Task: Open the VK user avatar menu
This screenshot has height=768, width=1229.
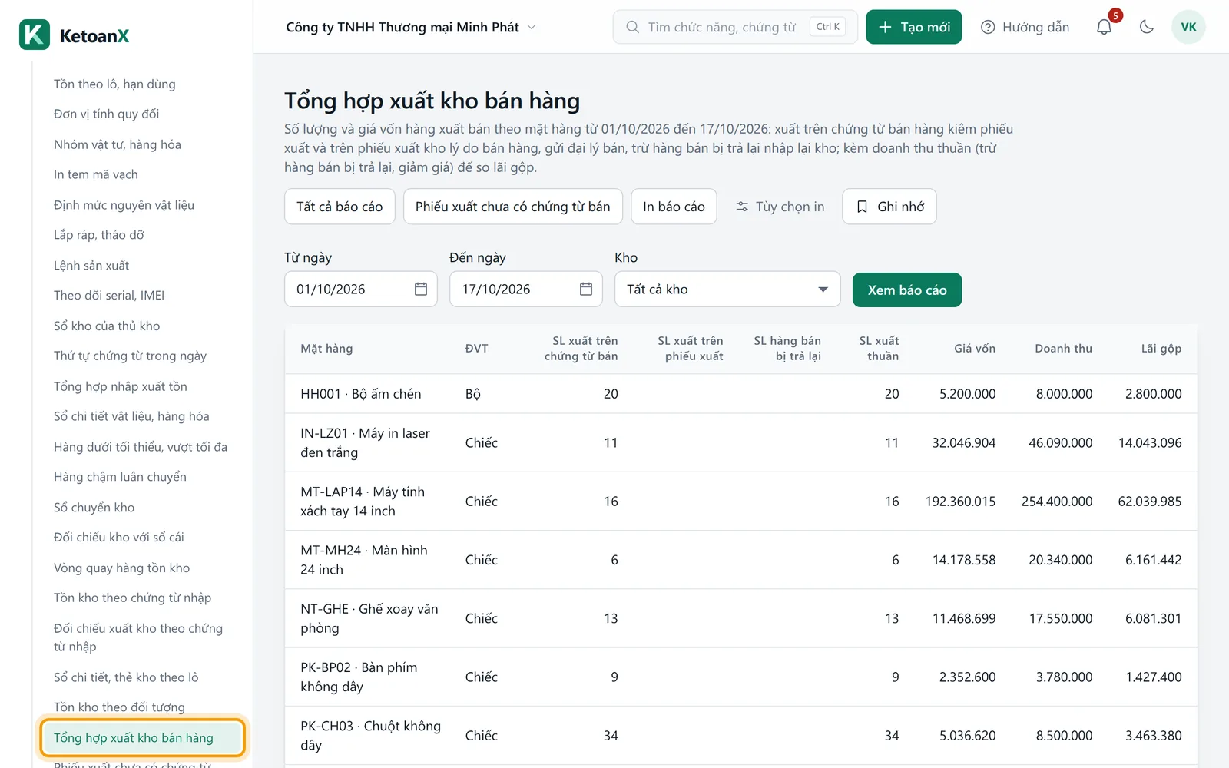Action: click(1188, 27)
